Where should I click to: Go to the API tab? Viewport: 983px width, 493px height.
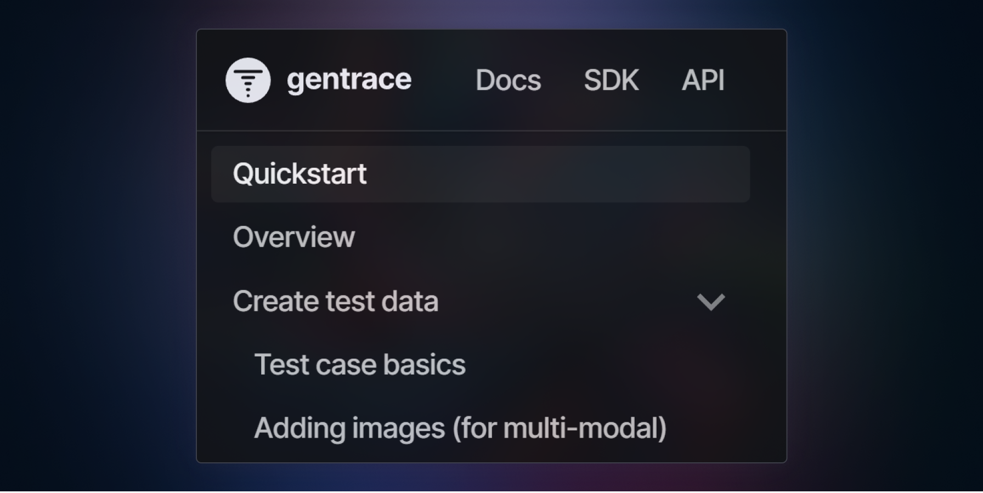click(x=703, y=80)
